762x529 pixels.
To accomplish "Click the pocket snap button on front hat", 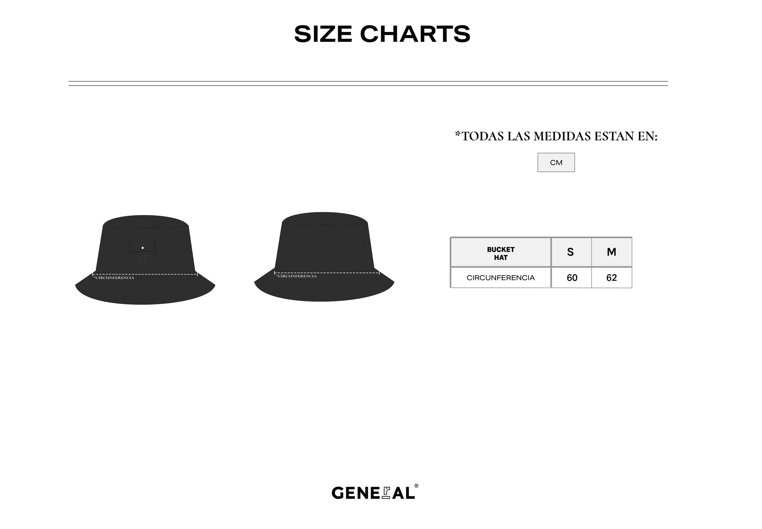I will pyautogui.click(x=142, y=248).
